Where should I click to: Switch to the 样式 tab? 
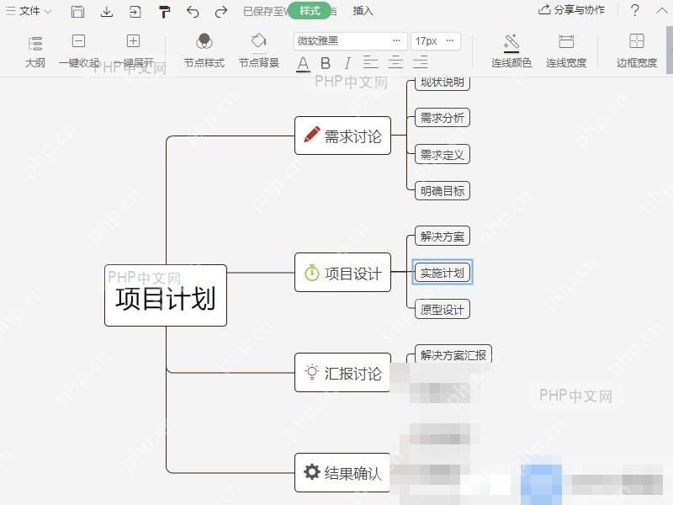tap(310, 10)
